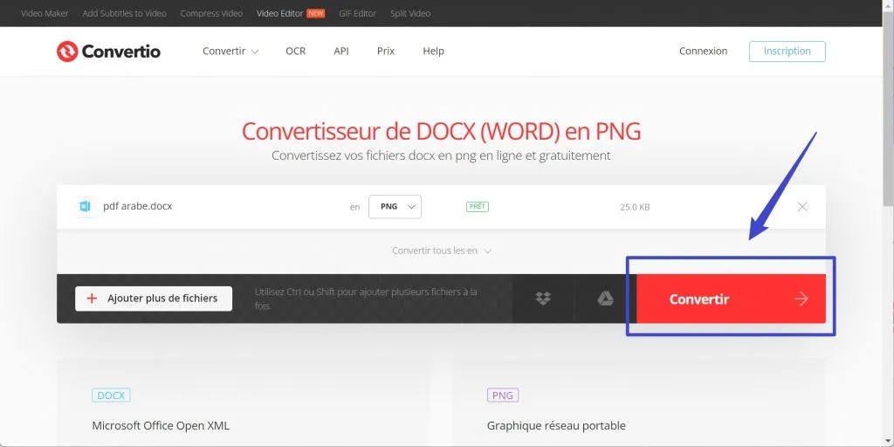
Task: Open Video Maker link in top bar
Action: [x=45, y=13]
